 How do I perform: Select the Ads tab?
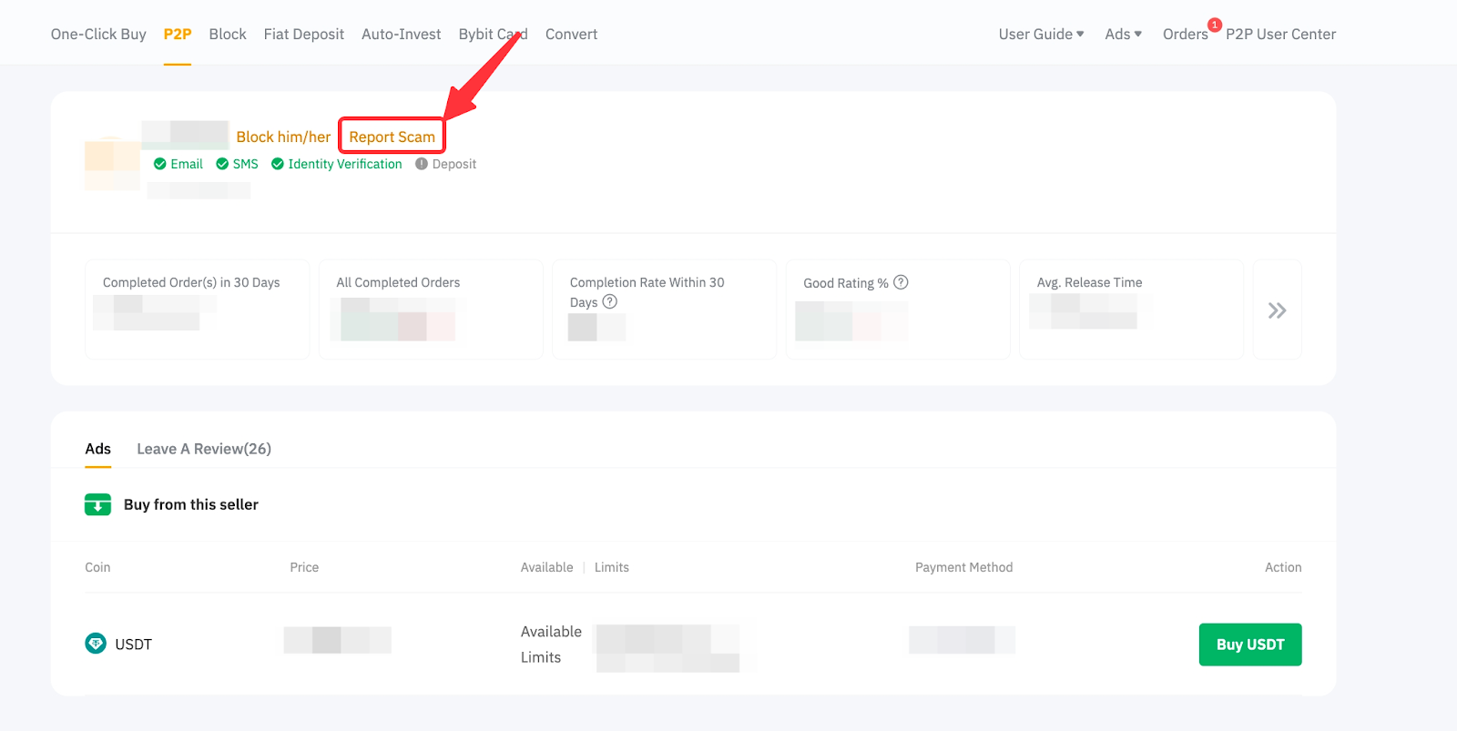click(x=98, y=449)
